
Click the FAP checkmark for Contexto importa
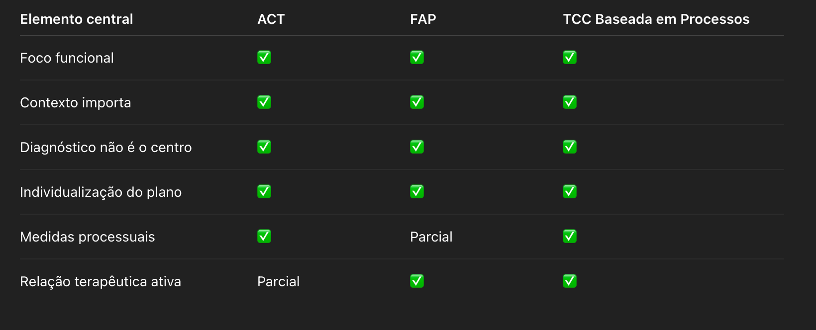pyautogui.click(x=417, y=102)
